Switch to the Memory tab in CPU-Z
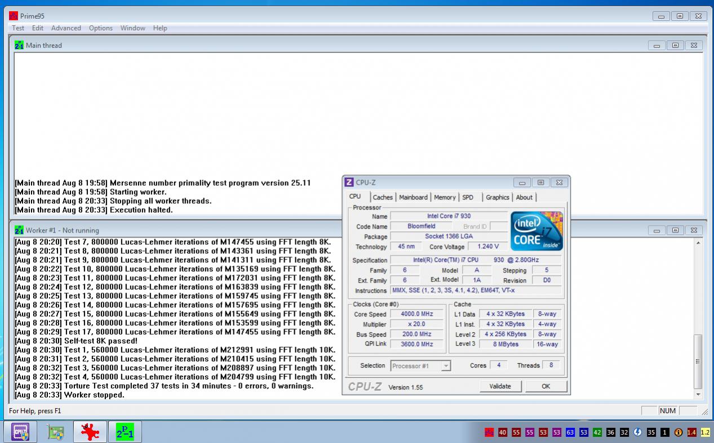714x443 pixels. 445,198
